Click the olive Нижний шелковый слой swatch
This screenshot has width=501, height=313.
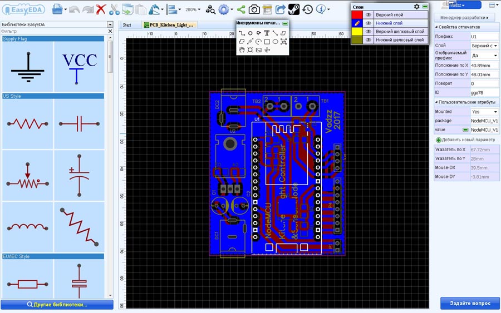(x=357, y=40)
